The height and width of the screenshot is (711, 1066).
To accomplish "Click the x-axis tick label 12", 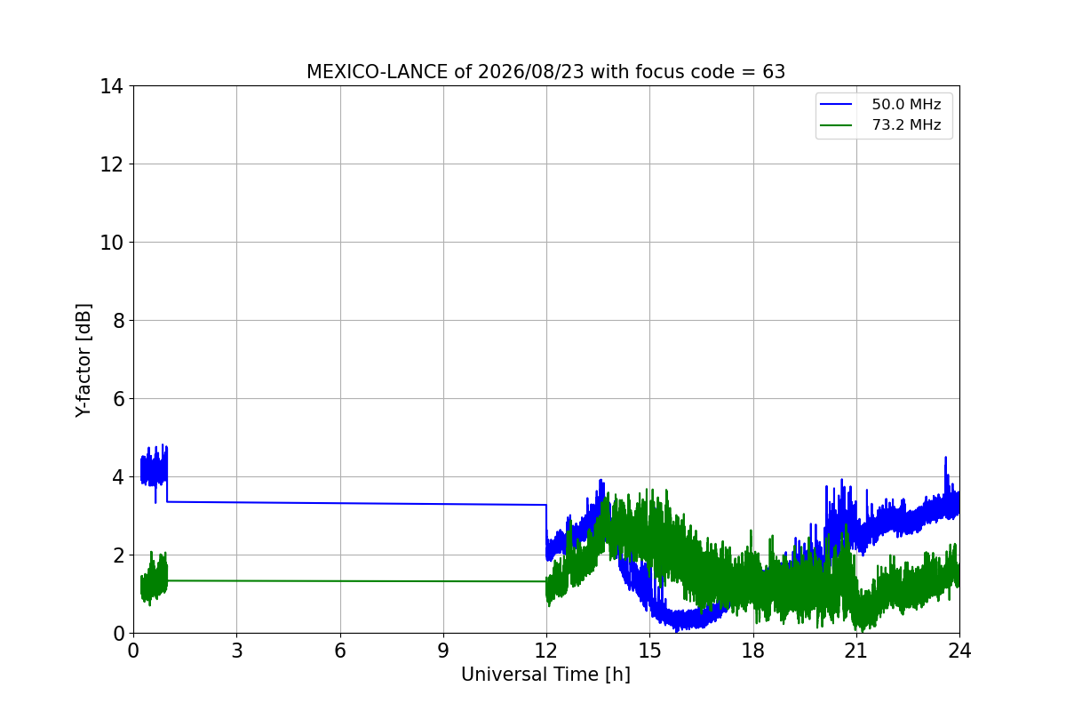I will click(546, 651).
